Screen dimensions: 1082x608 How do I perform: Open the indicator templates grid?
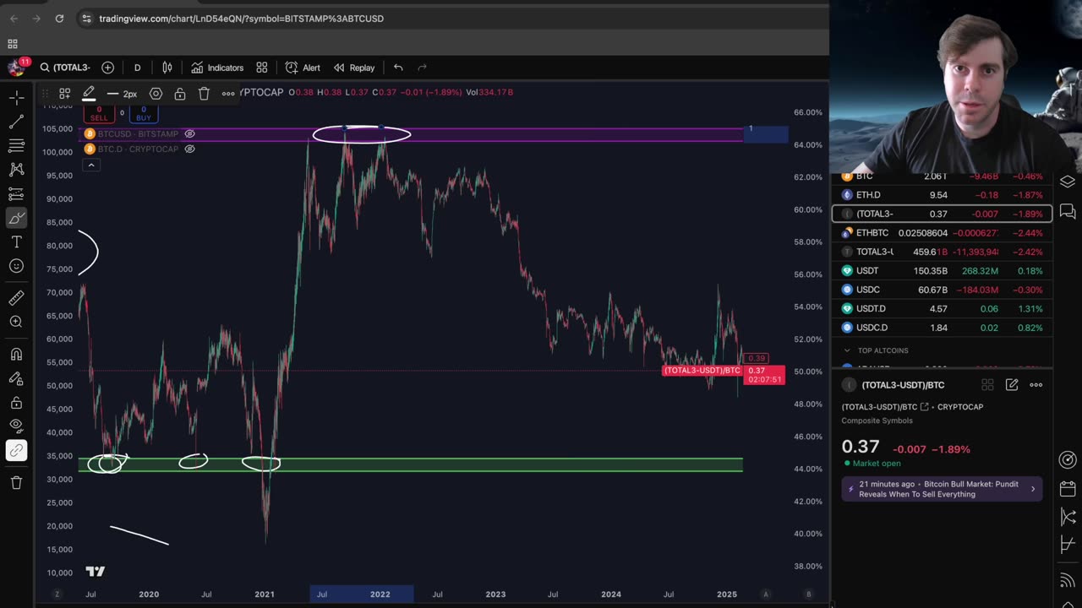point(262,68)
